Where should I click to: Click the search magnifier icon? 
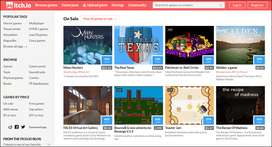(221, 5)
